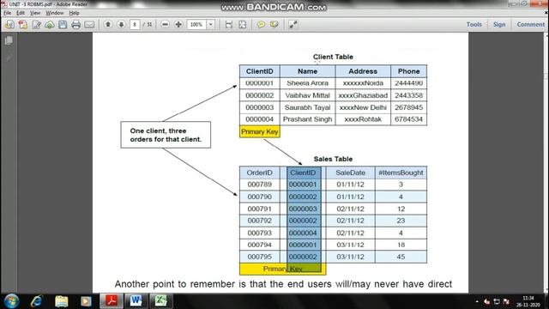Open media player taskbar icon
The image size is (549, 309).
(86, 301)
